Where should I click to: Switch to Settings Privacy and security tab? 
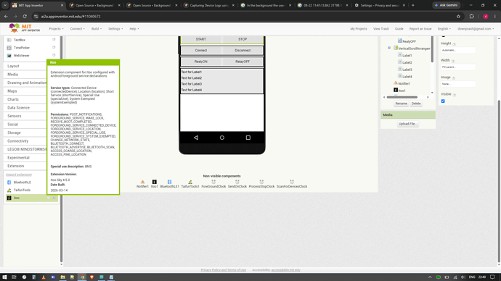[380, 5]
